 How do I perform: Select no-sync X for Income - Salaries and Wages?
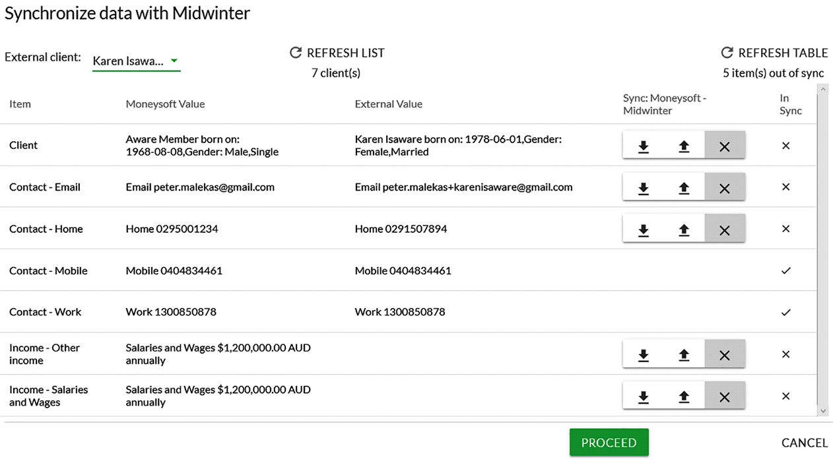[x=724, y=396]
